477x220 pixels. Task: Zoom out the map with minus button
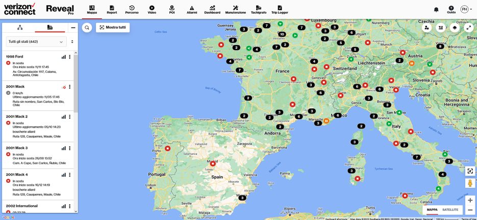point(470,210)
